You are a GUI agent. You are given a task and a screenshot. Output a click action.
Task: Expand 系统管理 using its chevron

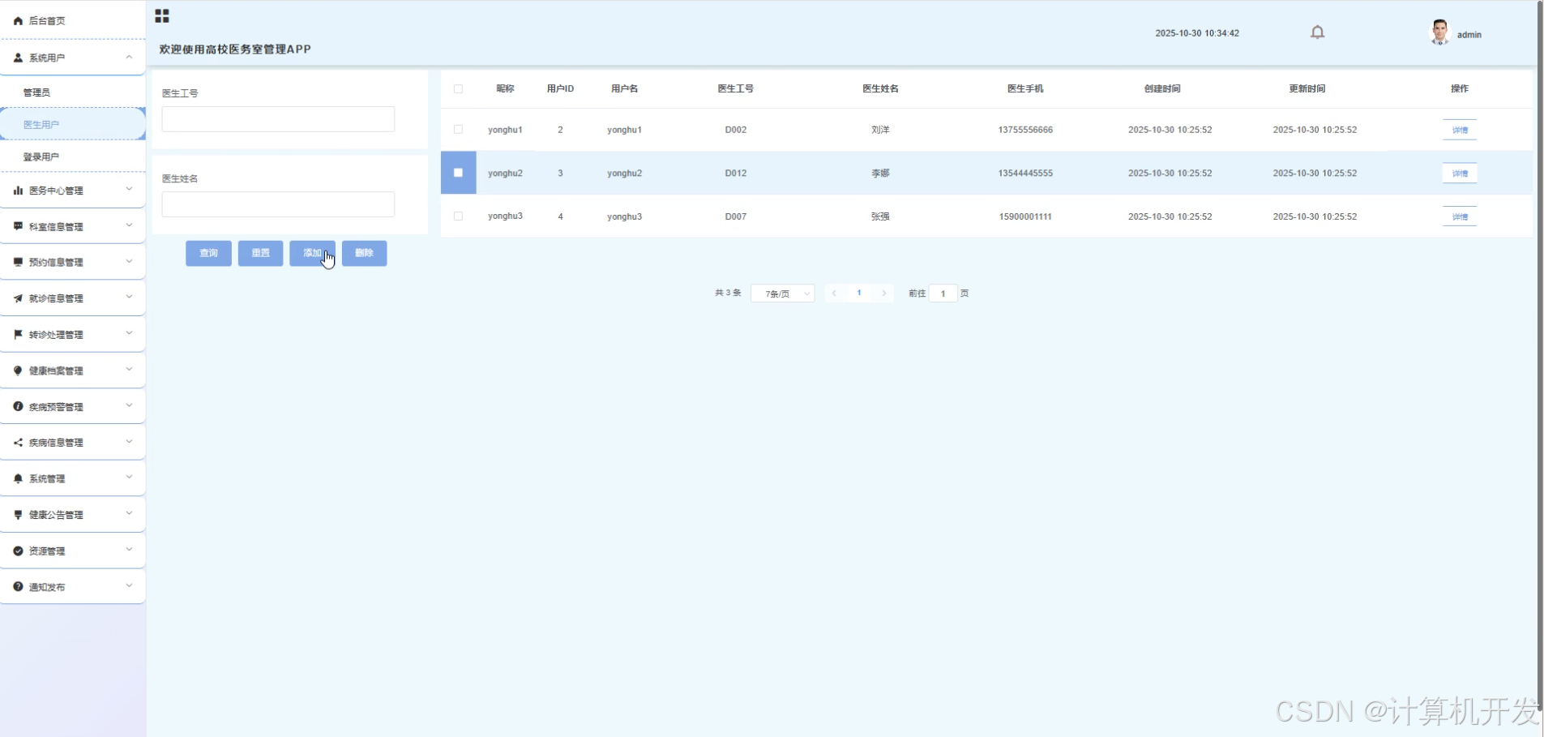(129, 478)
